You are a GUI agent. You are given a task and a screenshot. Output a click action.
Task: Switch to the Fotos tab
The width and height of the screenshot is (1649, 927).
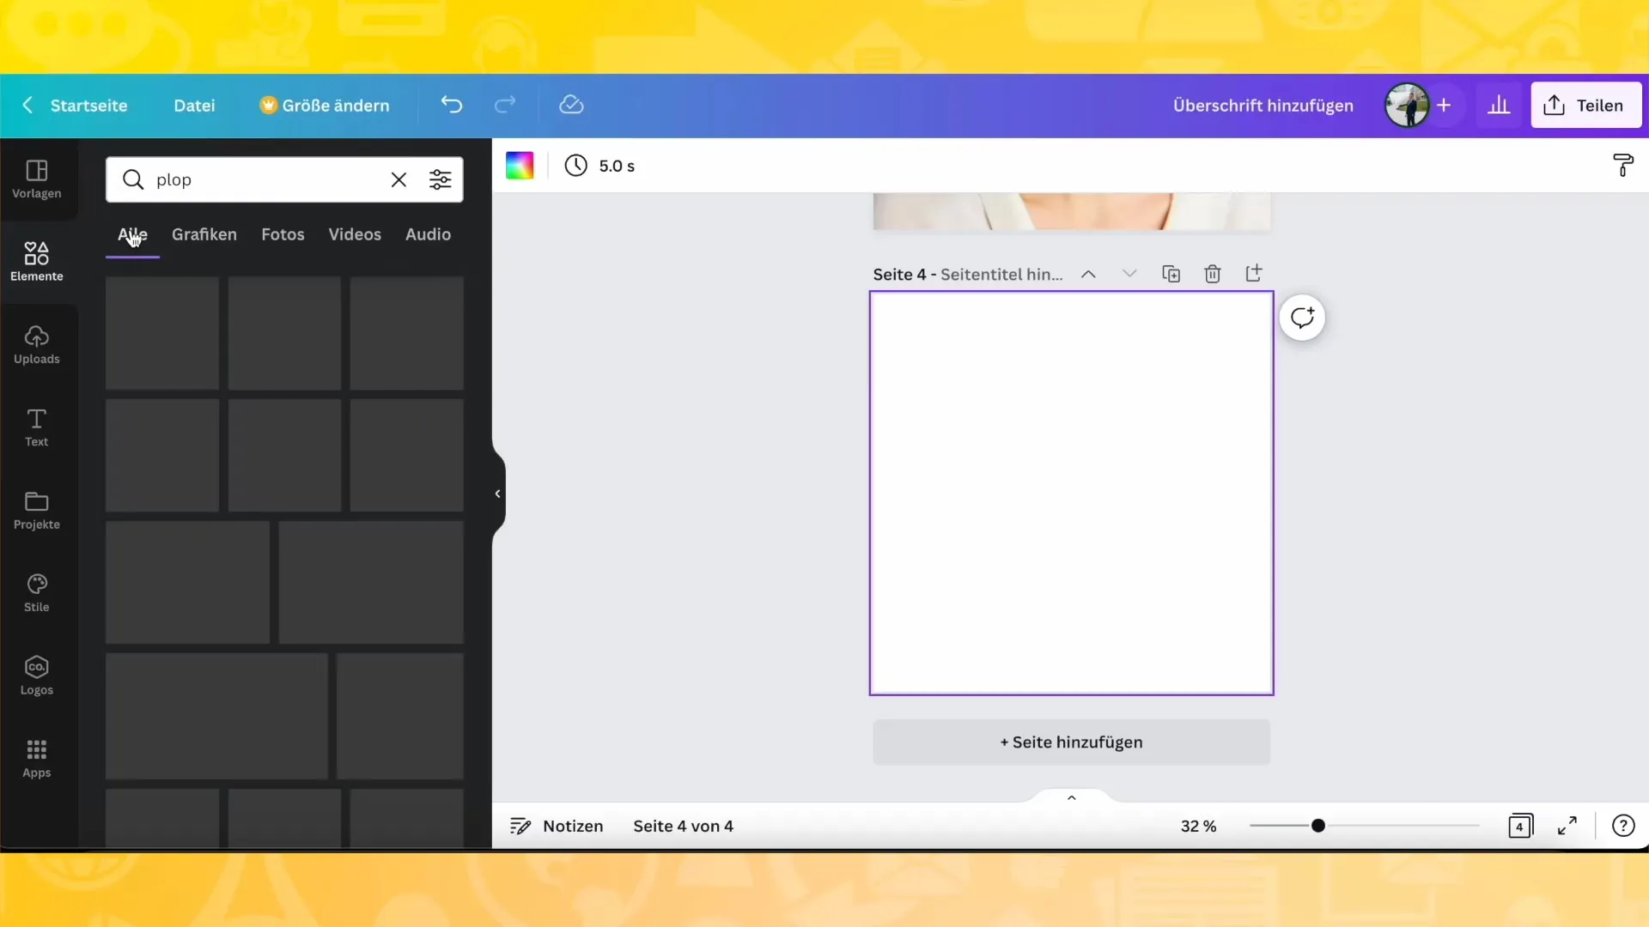click(283, 234)
